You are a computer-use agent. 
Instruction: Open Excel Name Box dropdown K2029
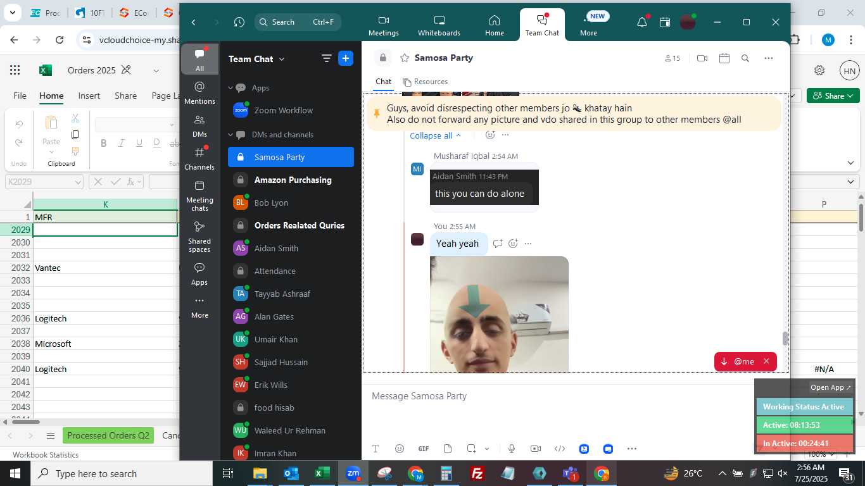coord(79,182)
